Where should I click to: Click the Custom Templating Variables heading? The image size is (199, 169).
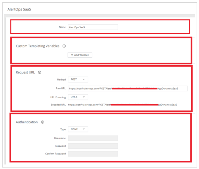[x=37, y=46]
